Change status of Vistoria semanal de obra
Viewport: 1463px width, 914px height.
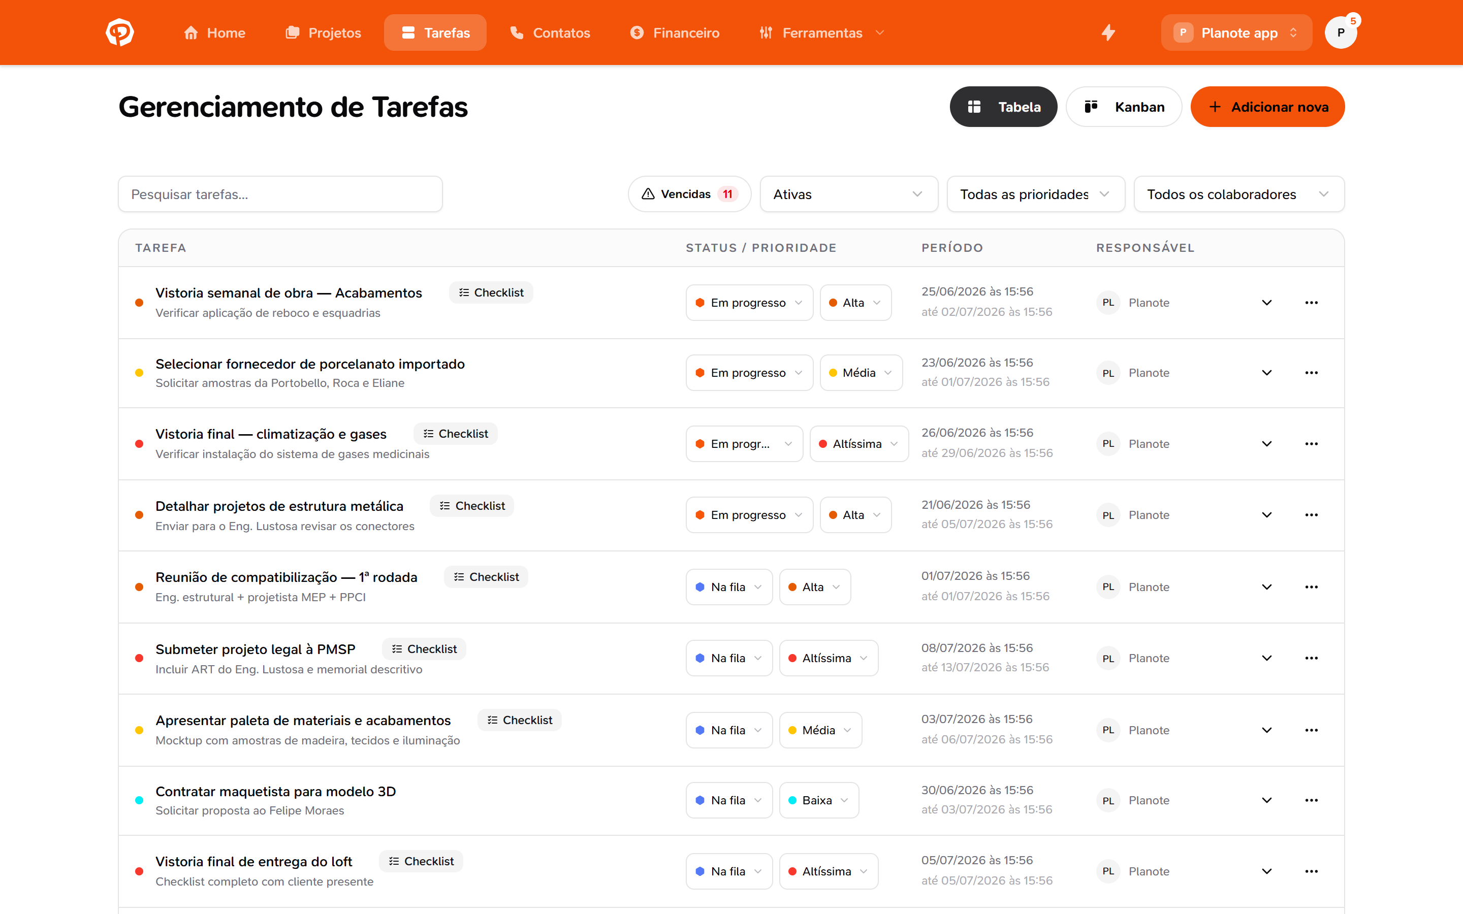coord(749,303)
